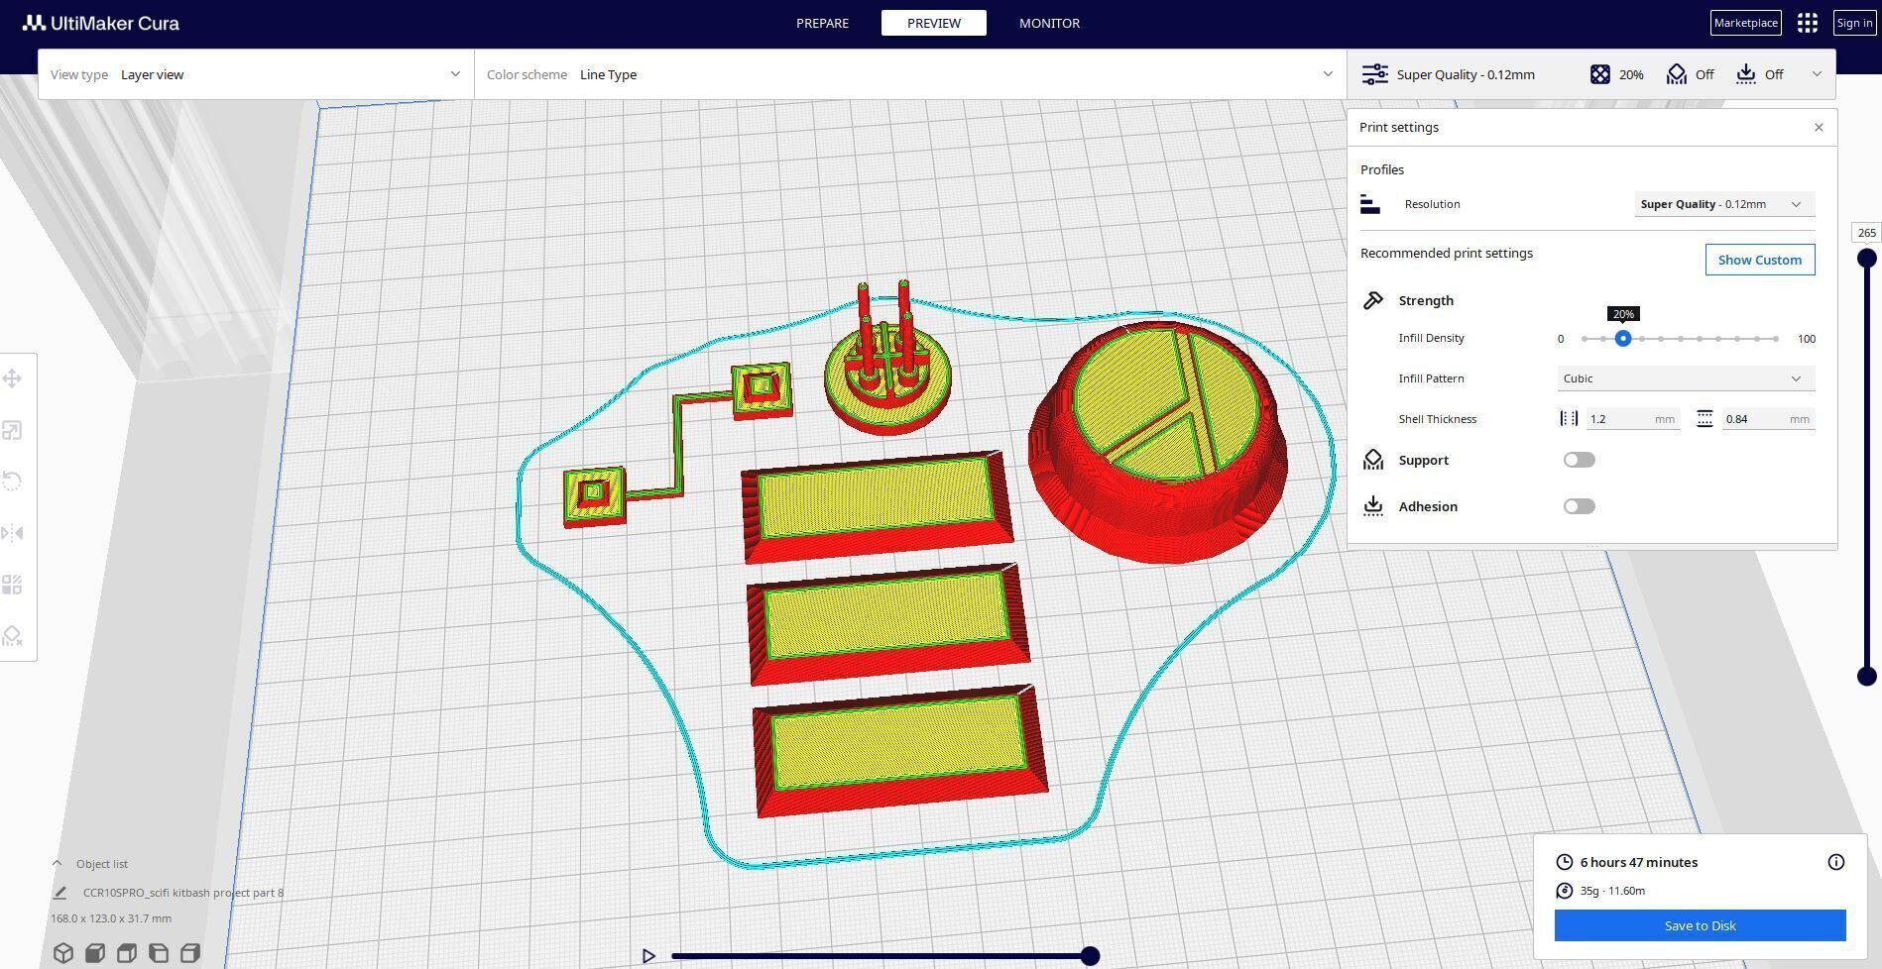Switch to the MONITOR stage
The image size is (1882, 969).
[x=1049, y=23]
